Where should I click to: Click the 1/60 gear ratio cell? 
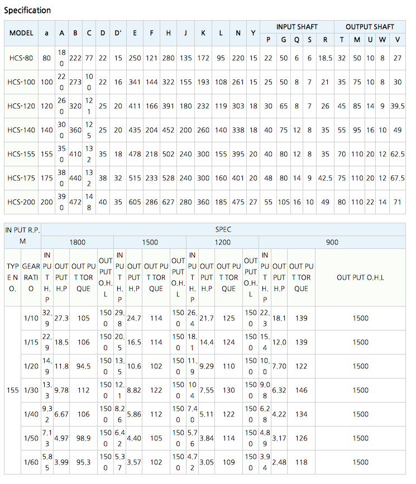pos(31,462)
